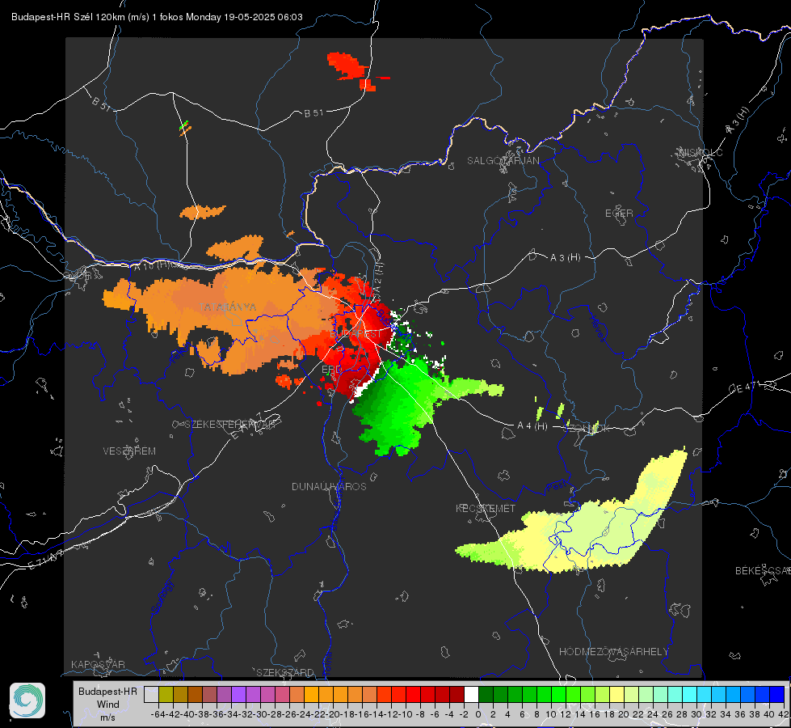Pick the purple legend swatch between -34 and -32
This screenshot has height=728, width=791.
[238, 695]
